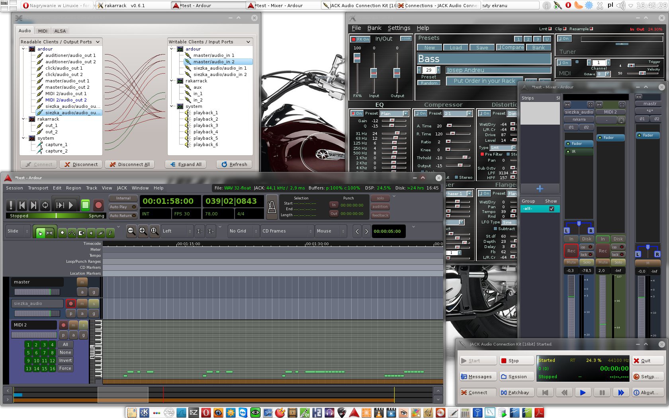Open No Grid snap mode dropdown
Viewport: 669px width, 418px height.
(244, 231)
